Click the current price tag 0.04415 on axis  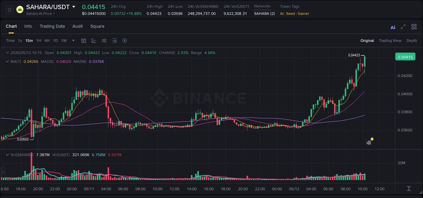click(x=405, y=57)
